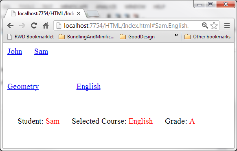The width and height of the screenshot is (237, 151).
Task: Click the "Selected Course:" label text
Action: coord(99,121)
